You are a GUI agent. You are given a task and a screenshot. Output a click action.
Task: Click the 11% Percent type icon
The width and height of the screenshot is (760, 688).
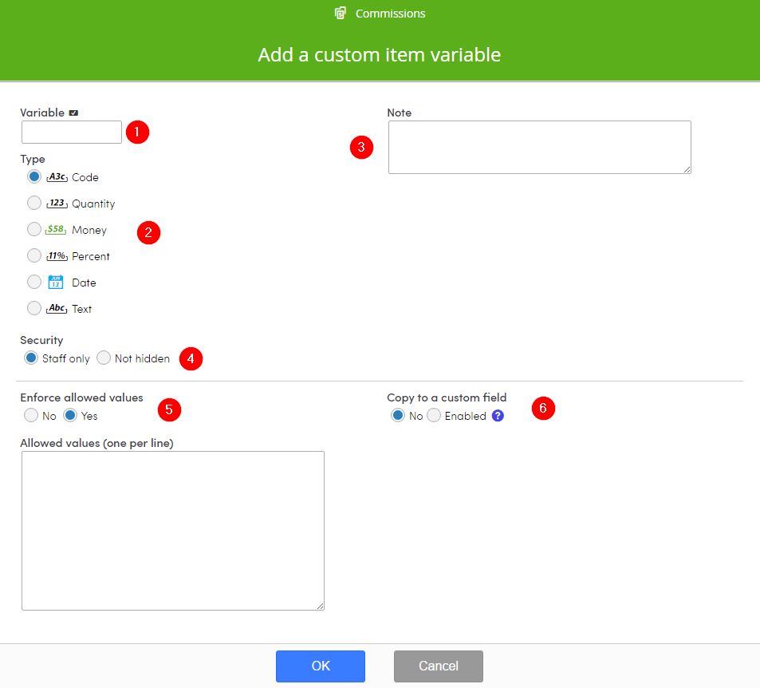(56, 255)
